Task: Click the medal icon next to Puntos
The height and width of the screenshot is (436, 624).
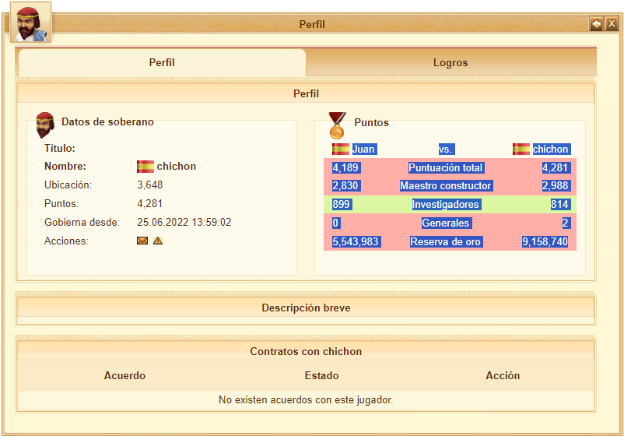Action: point(337,125)
